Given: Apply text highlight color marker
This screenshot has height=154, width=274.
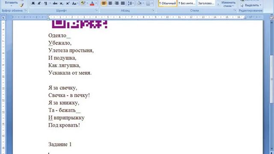Looking at the screenshot, I should tap(83, 3).
